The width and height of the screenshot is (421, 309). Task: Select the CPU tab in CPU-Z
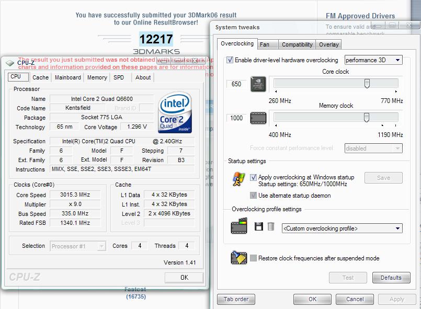pos(18,77)
